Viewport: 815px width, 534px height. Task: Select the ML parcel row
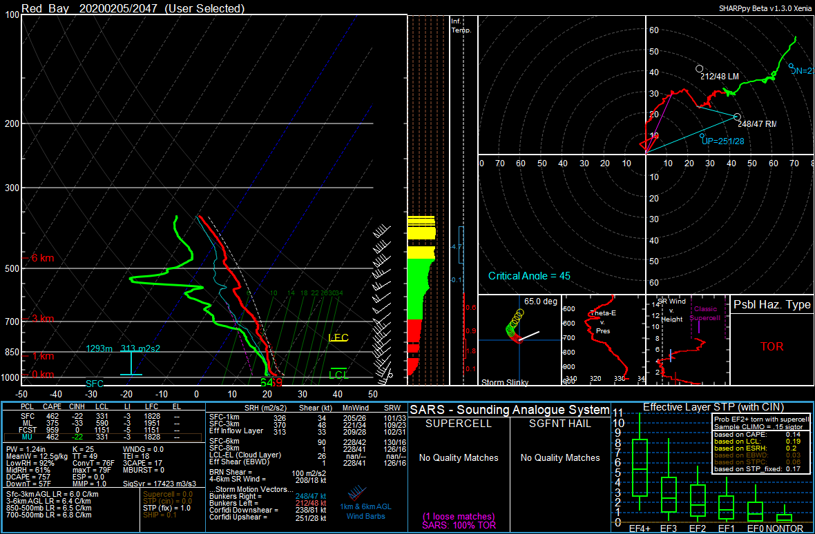coord(104,424)
